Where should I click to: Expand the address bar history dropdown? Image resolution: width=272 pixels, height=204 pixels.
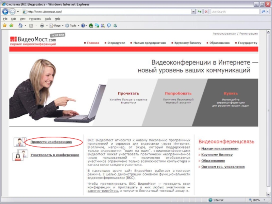[193, 12]
